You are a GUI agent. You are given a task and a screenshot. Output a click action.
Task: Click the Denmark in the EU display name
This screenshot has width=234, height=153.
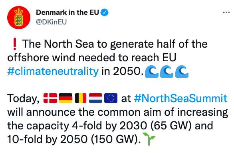(67, 12)
